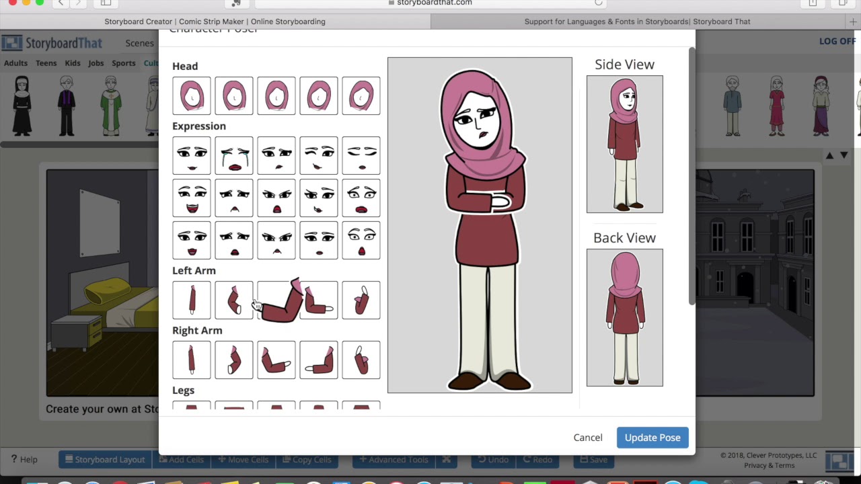
Task: Open the Jobs character category
Action: point(96,63)
